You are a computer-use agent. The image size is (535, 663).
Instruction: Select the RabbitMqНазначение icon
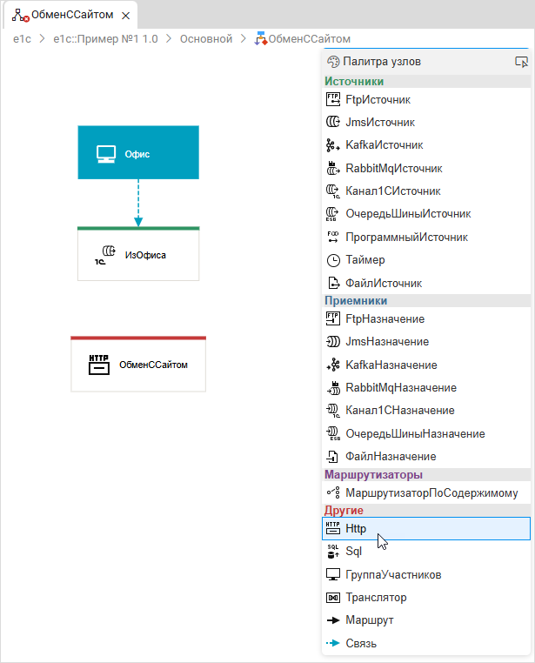[333, 387]
